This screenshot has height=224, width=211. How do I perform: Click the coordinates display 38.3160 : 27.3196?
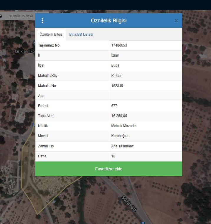click(21, 16)
